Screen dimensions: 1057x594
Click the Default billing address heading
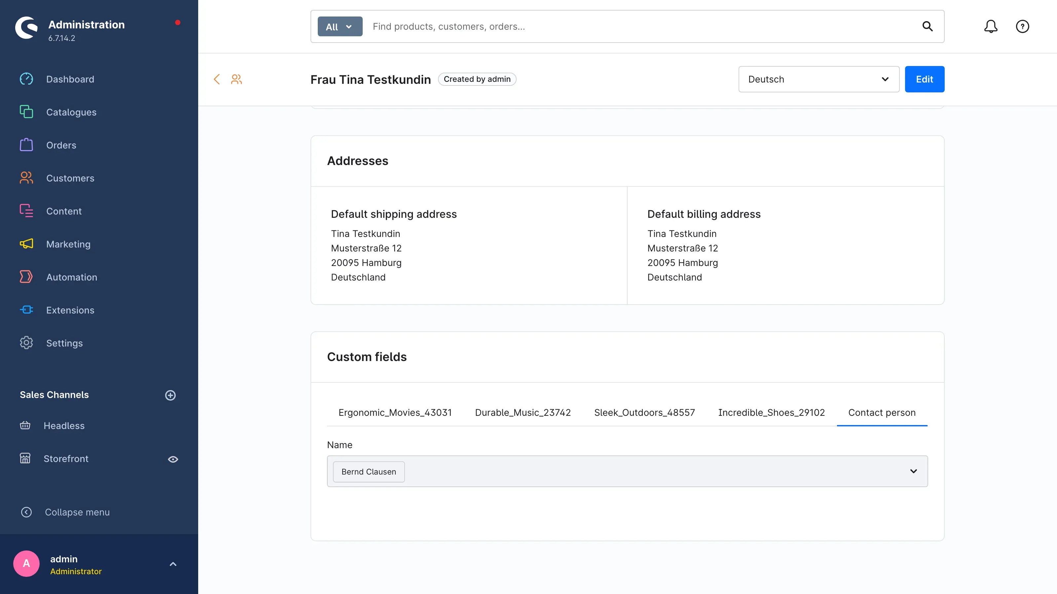tap(704, 214)
